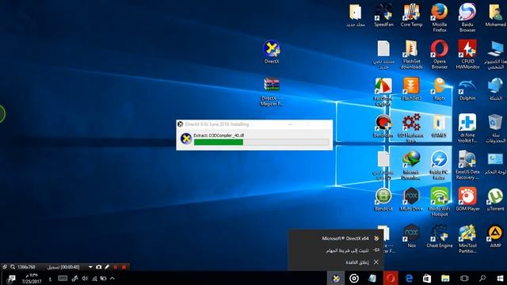
Task: Open the Arabic-named new folder icon
Action: pyautogui.click(x=356, y=15)
